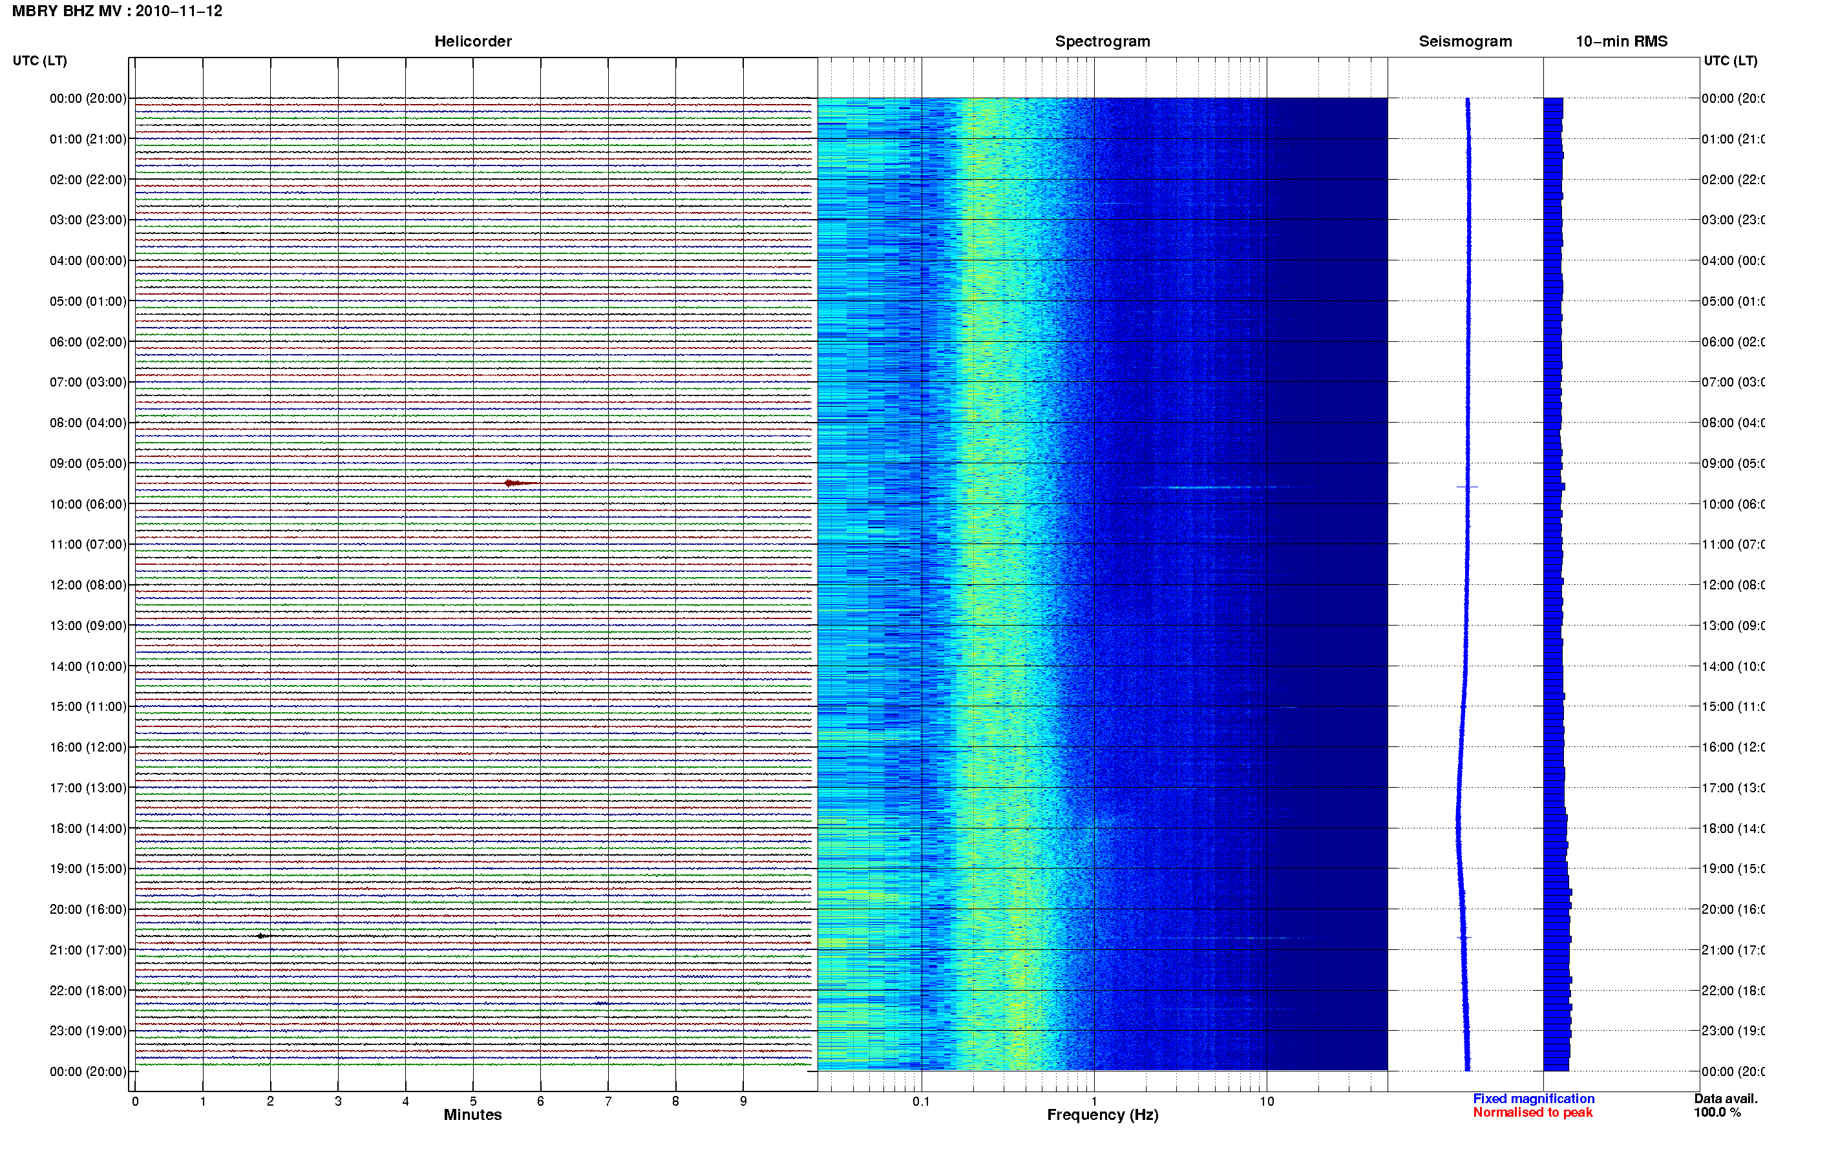Click the 10 frequency tick label
Screen dimensions: 1838x1149
click(x=1267, y=1102)
